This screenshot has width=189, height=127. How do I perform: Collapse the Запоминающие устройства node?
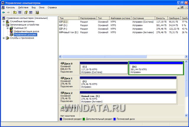tap(4, 25)
